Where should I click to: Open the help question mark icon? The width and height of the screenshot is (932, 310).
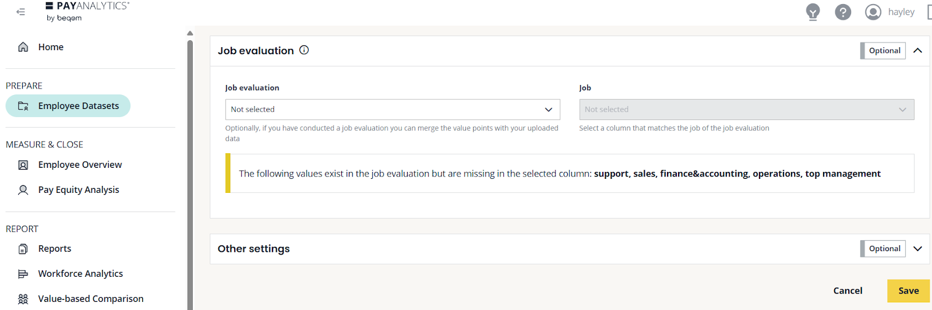[843, 12]
